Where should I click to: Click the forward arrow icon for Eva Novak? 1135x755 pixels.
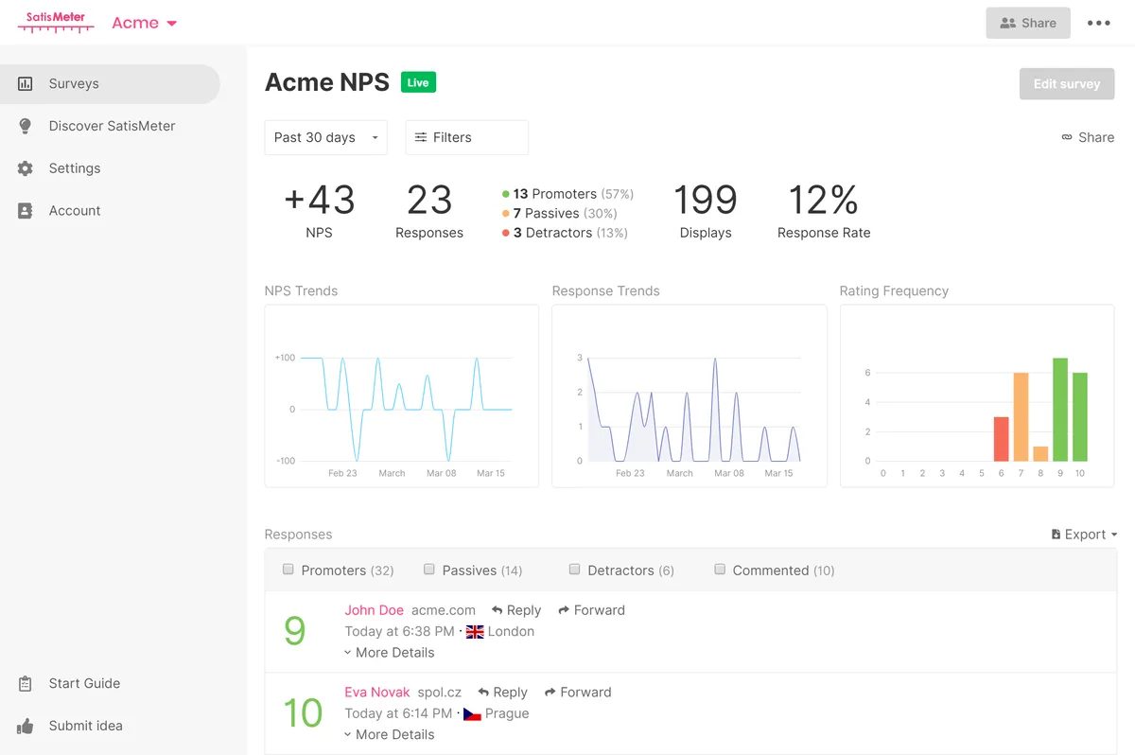tap(551, 693)
